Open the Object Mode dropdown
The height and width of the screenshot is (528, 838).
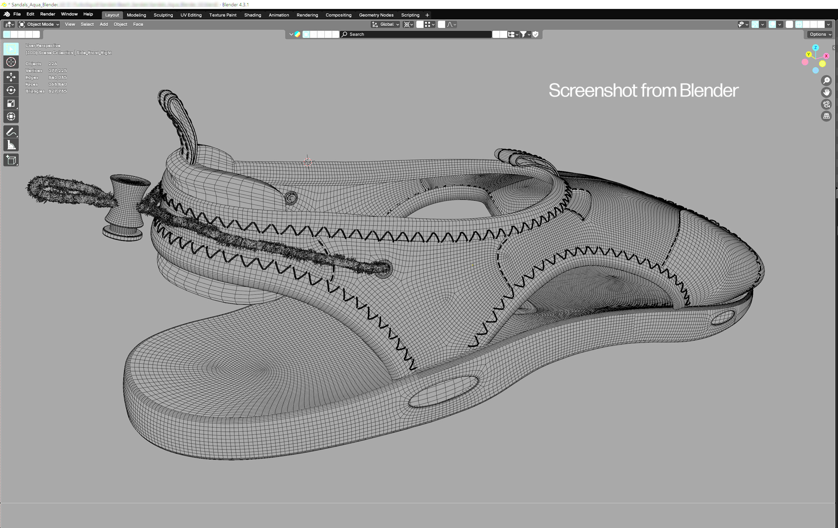click(39, 24)
